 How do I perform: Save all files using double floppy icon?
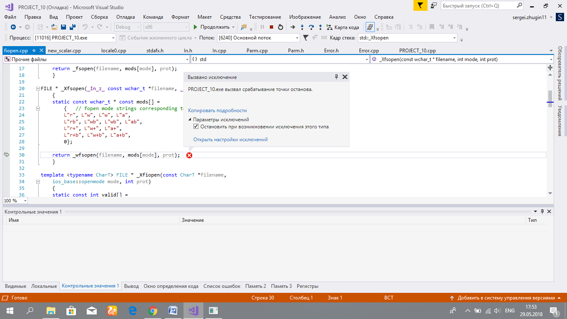(x=72, y=27)
